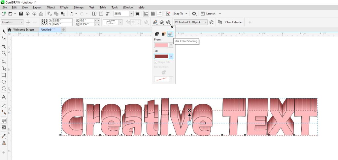Screen dimensions: 338x160
Task: Click the Clear Extrude button
Action: (x=233, y=22)
